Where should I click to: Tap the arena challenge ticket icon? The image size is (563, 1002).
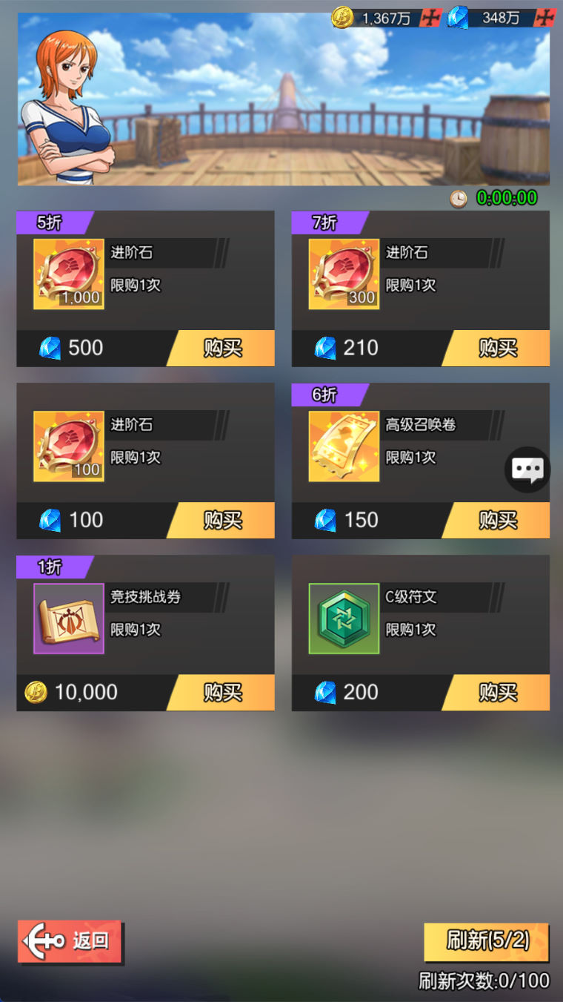coord(69,619)
